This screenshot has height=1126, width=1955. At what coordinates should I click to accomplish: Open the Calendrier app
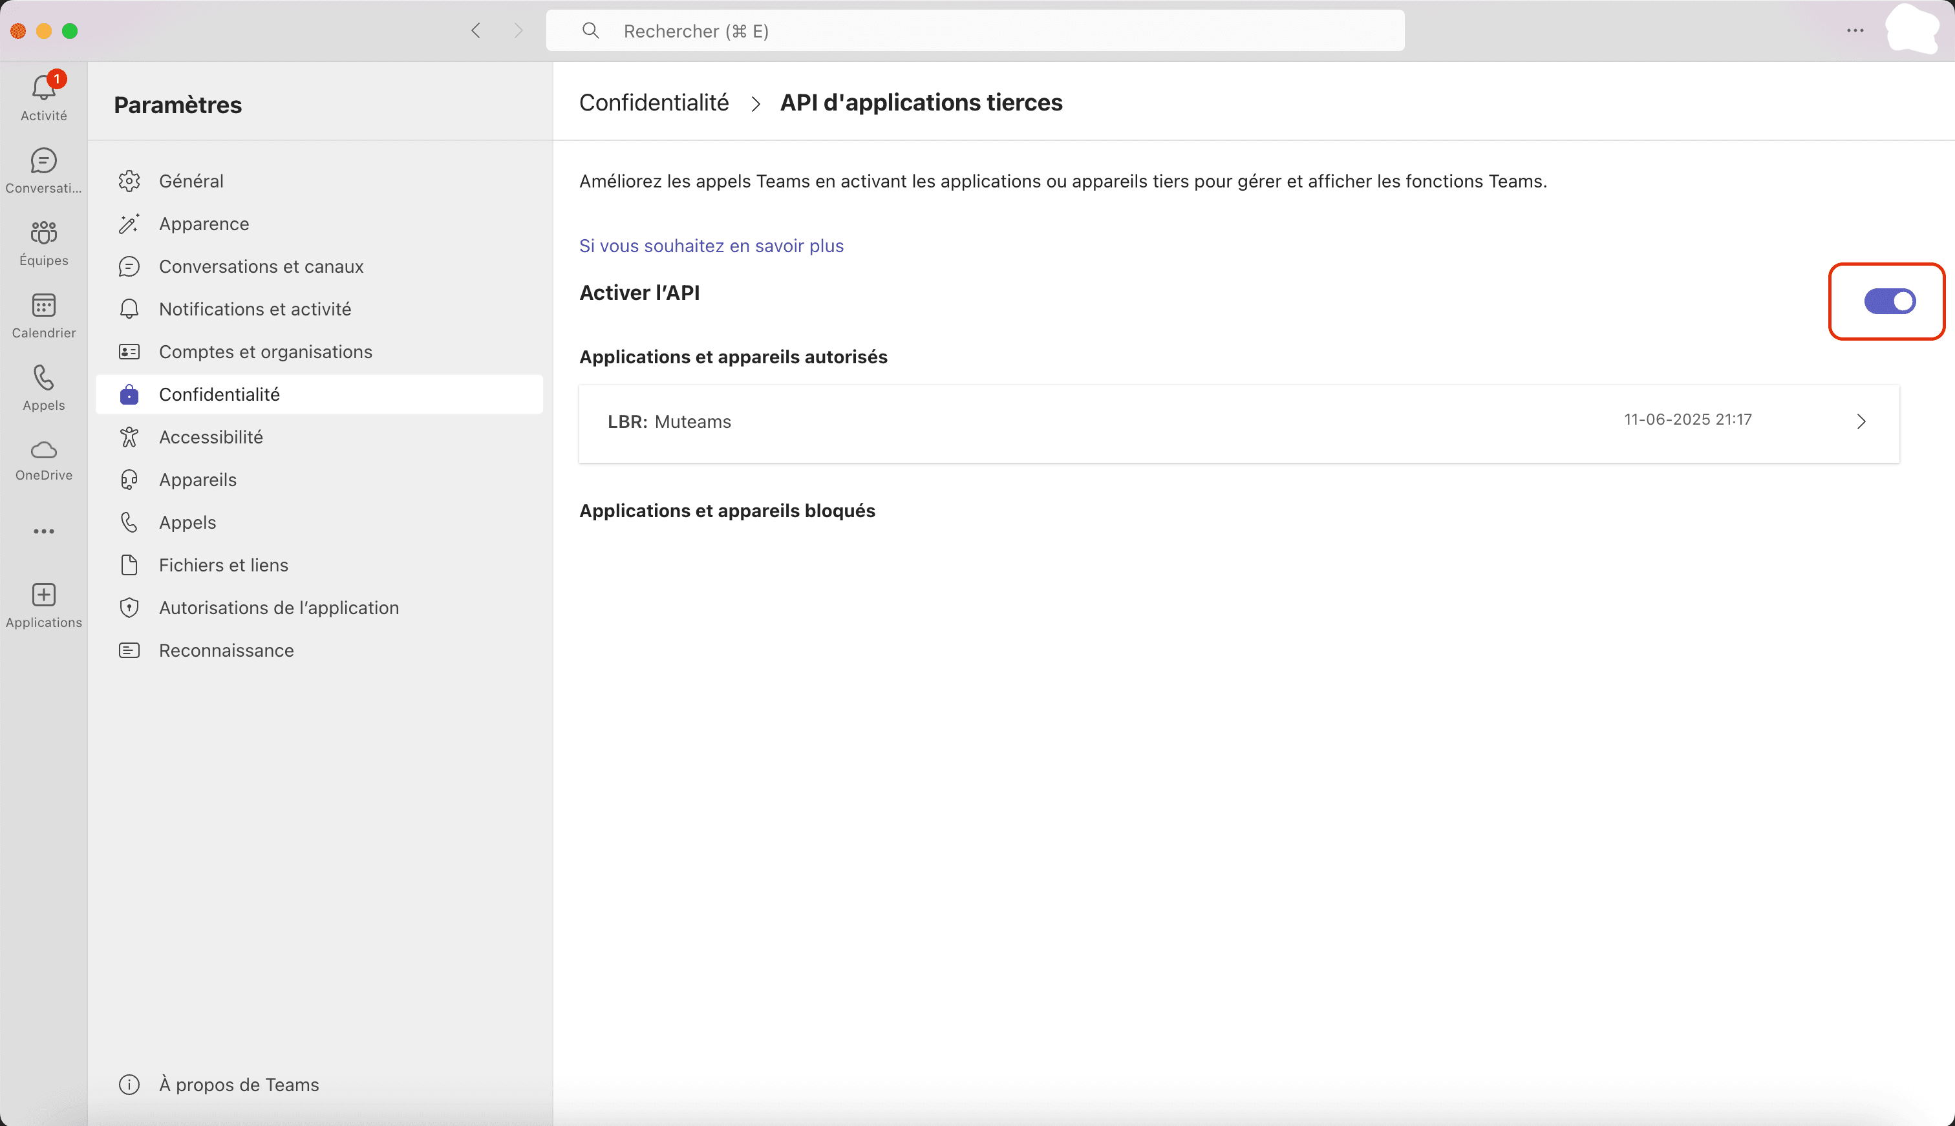pos(43,315)
